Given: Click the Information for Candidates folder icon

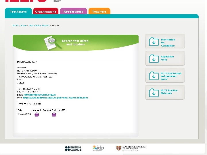Looking at the screenshot, I should click(154, 42).
